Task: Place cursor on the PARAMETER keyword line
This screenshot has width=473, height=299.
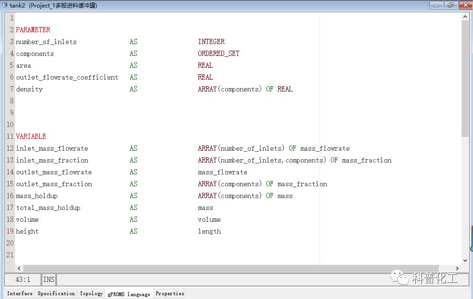Action: [x=33, y=30]
